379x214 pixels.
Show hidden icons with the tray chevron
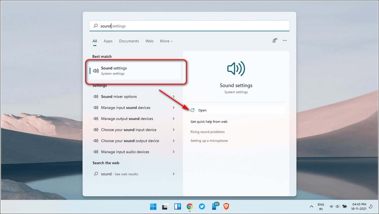click(x=311, y=207)
